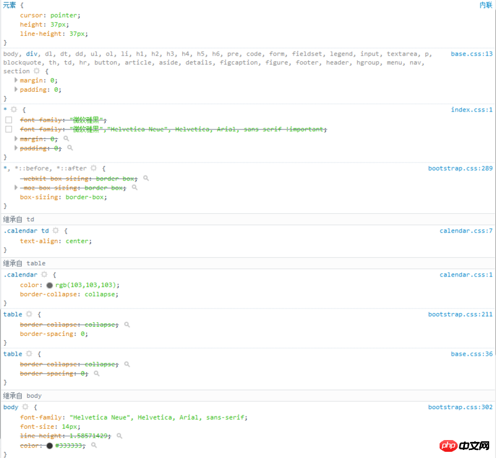Click magnifier next to -webkit-box-sizing
This screenshot has width=496, height=458.
coord(146,178)
